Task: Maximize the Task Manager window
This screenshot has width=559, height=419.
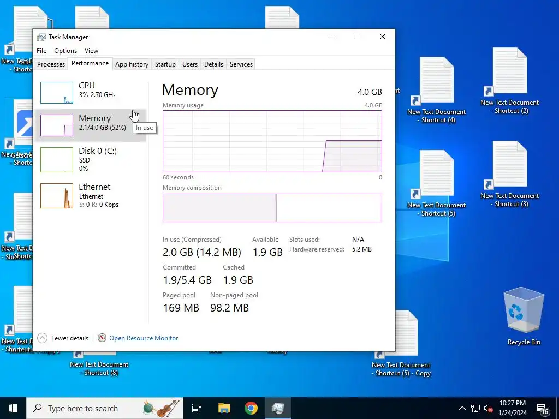Action: click(358, 37)
